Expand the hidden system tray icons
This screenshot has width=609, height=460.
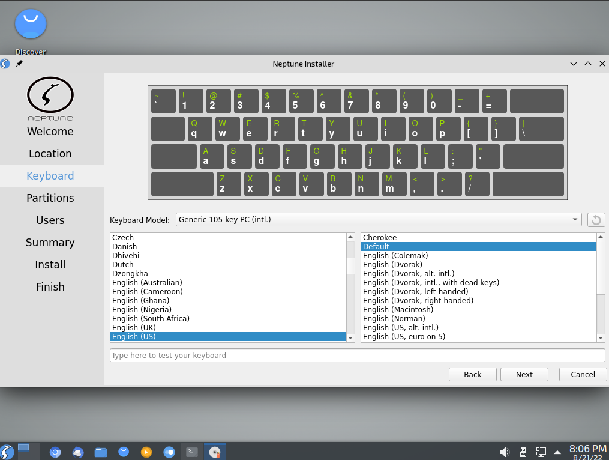tap(557, 452)
